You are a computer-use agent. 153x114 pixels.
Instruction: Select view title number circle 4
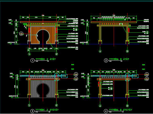(x=106, y=111)
